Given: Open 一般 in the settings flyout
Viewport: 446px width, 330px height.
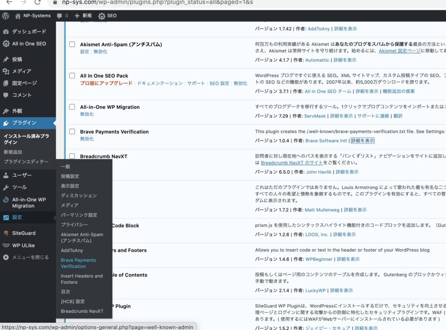Looking at the screenshot, I should click(x=65, y=167).
